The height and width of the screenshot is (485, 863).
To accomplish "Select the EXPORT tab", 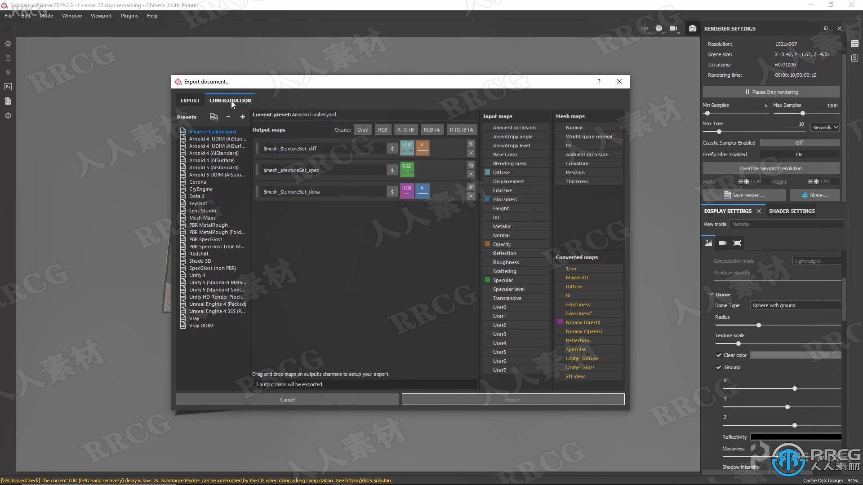I will 190,100.
